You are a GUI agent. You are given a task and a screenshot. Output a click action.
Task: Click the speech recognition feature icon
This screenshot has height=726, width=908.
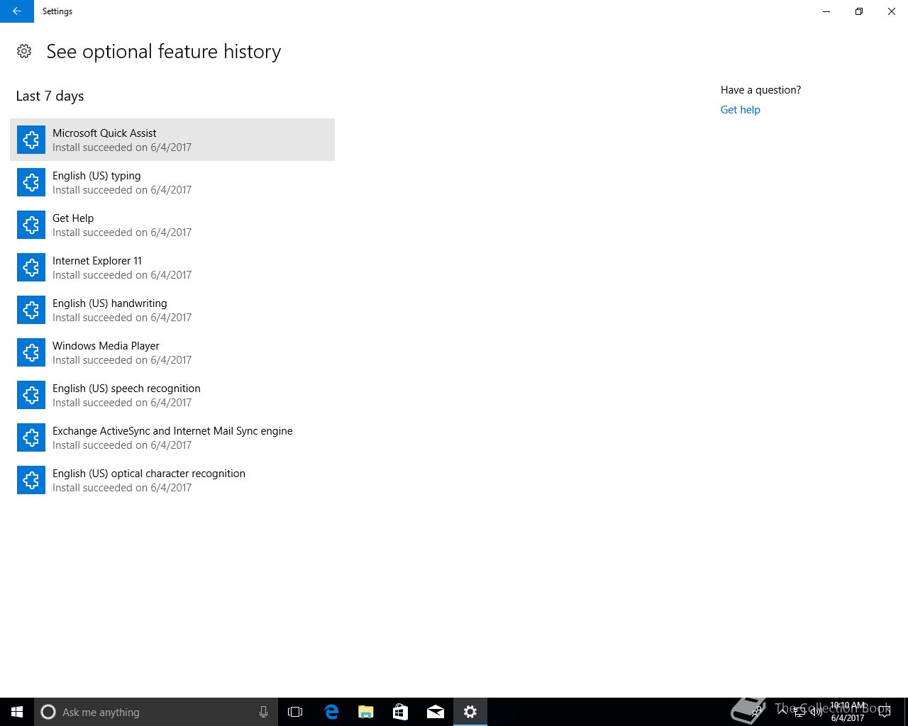[31, 395]
